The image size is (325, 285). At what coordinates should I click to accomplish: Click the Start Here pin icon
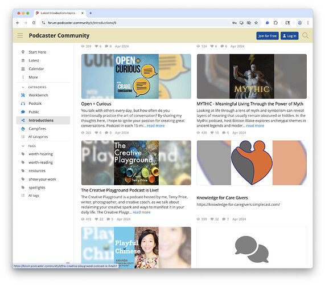[x=23, y=52]
